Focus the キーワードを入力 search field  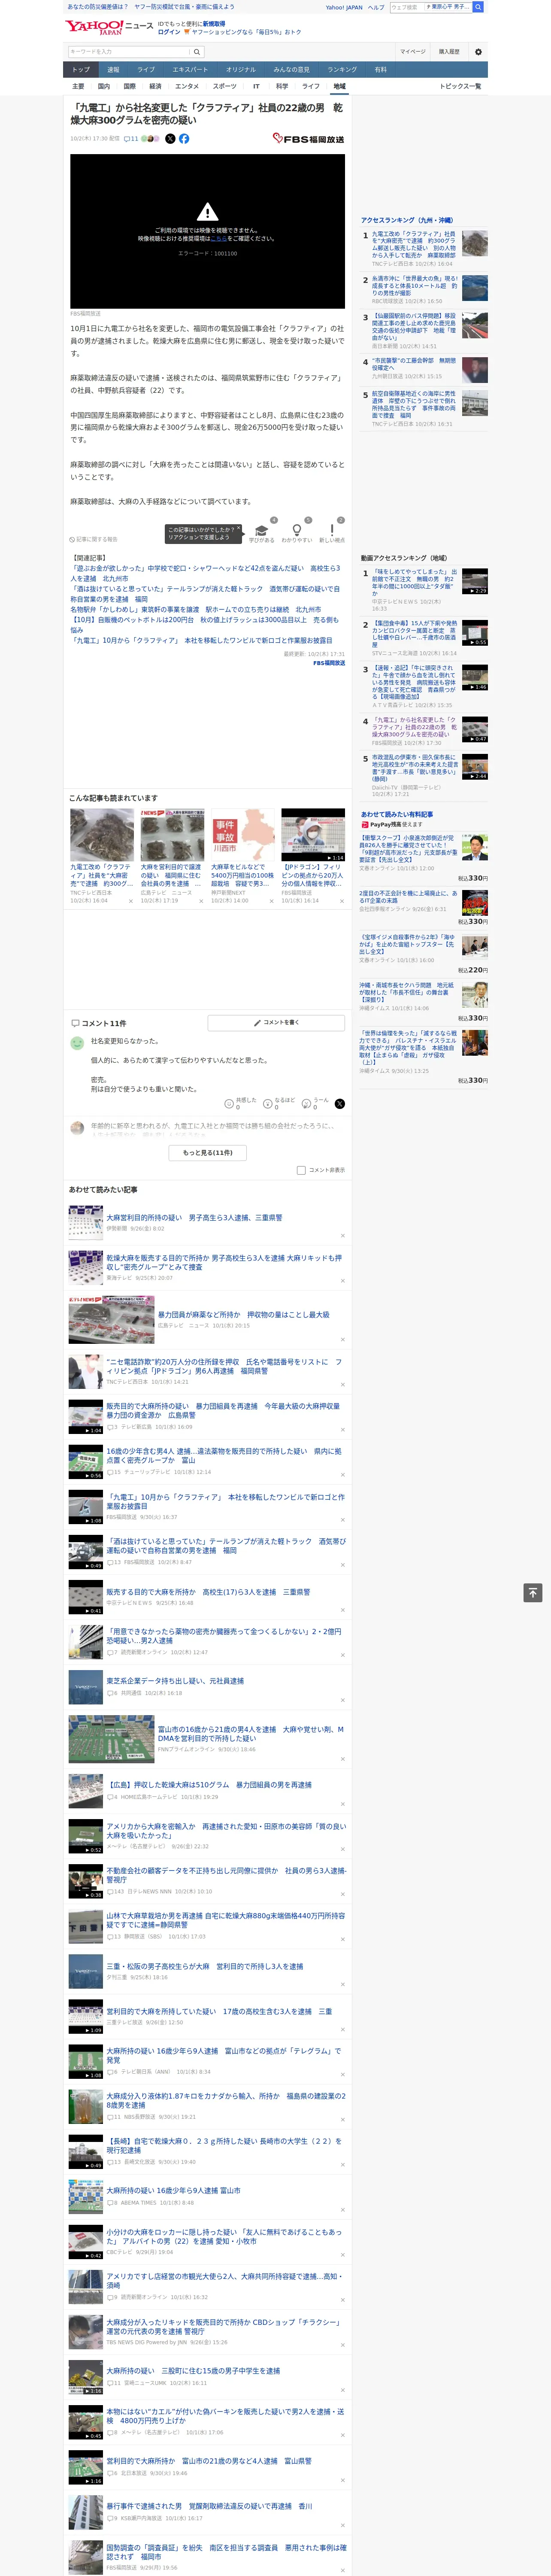point(129,51)
